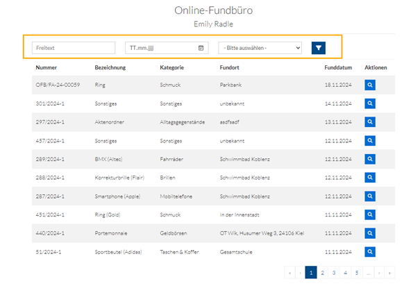Open the calendar picker in date field
The height and width of the screenshot is (295, 420).
[x=201, y=48]
